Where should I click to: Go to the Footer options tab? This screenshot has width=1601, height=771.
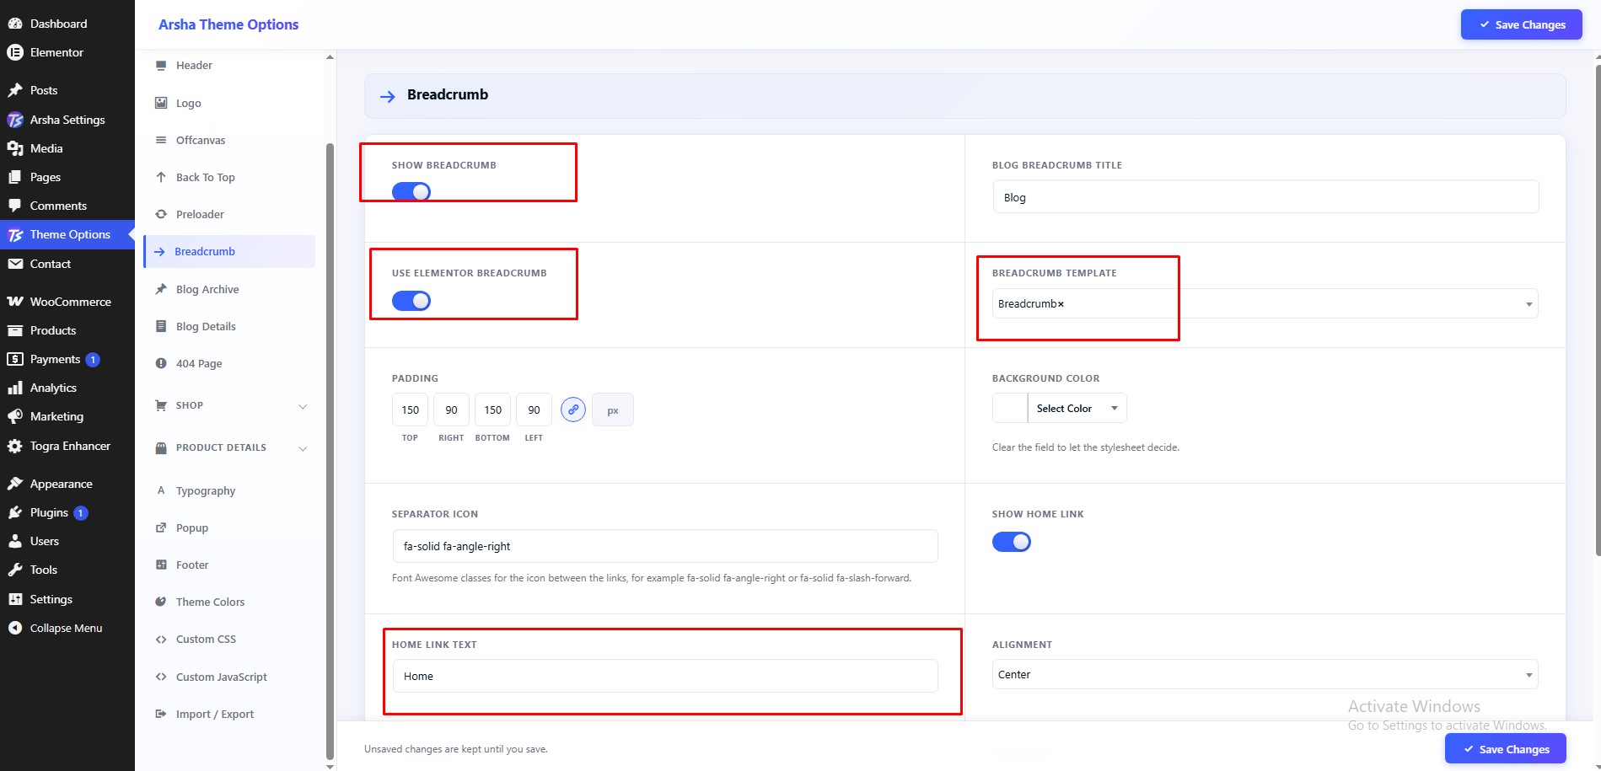click(x=229, y=565)
